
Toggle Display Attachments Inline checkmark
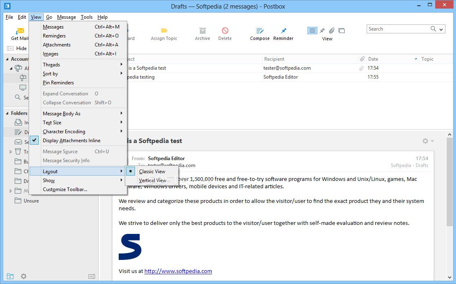[x=34, y=140]
